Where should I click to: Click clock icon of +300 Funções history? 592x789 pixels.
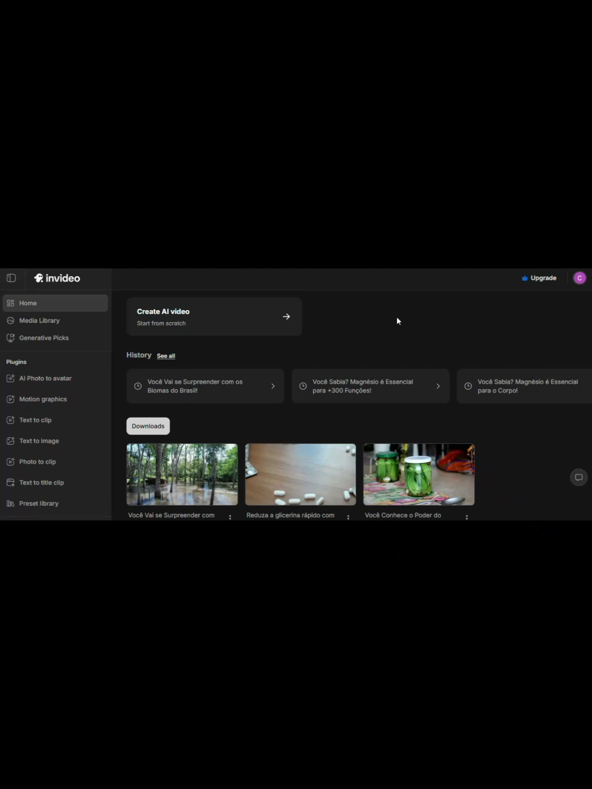303,386
